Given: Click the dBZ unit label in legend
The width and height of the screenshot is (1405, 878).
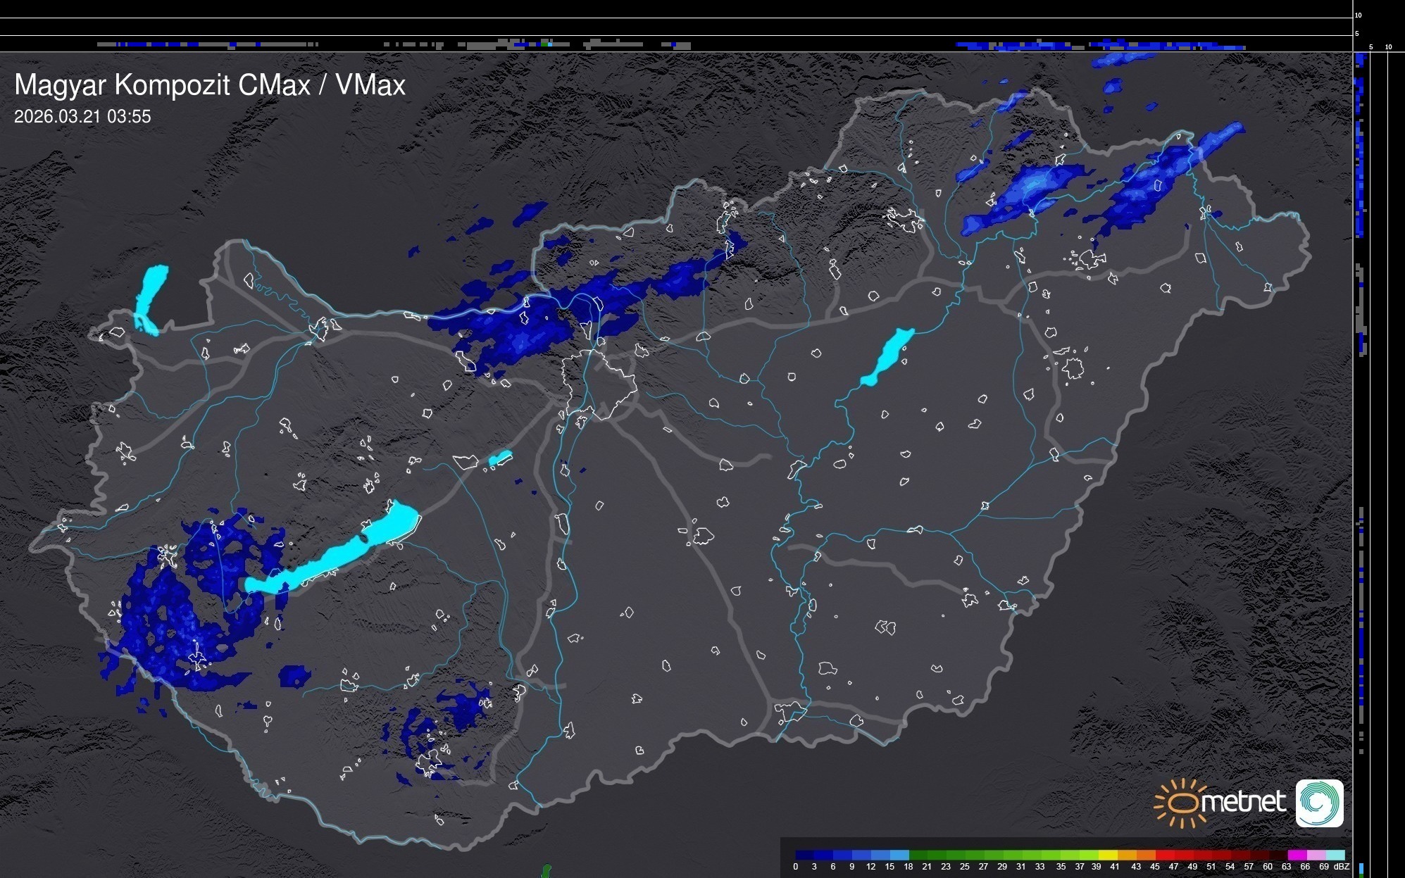Looking at the screenshot, I should (1342, 867).
